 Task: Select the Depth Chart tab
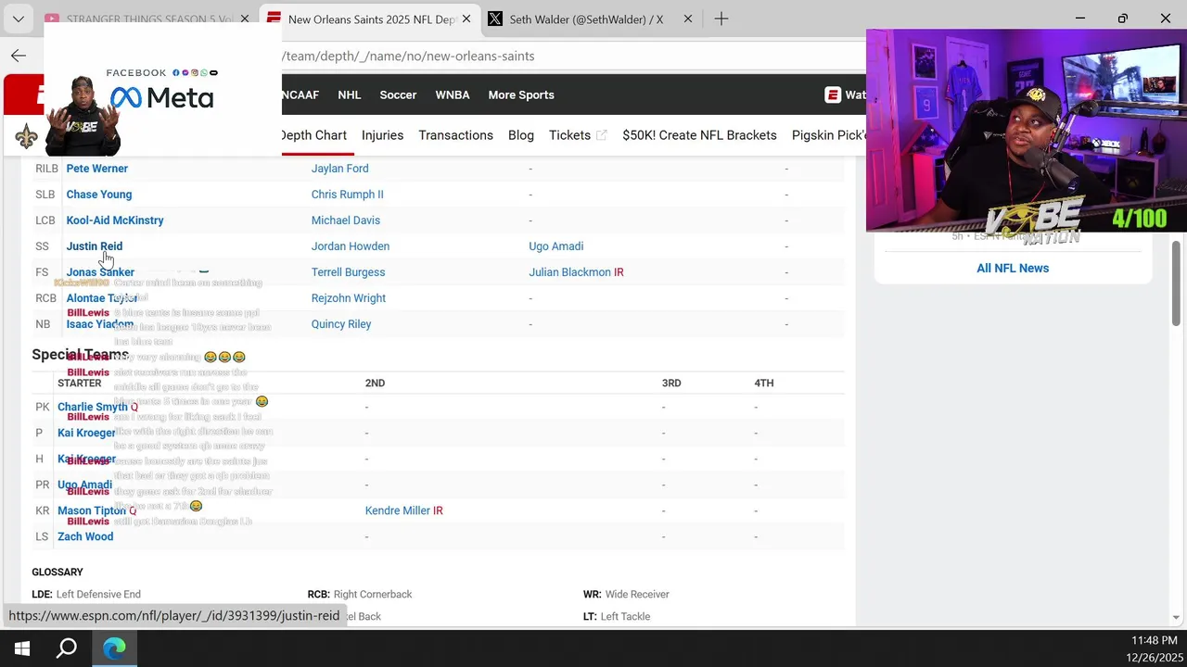[x=314, y=135]
